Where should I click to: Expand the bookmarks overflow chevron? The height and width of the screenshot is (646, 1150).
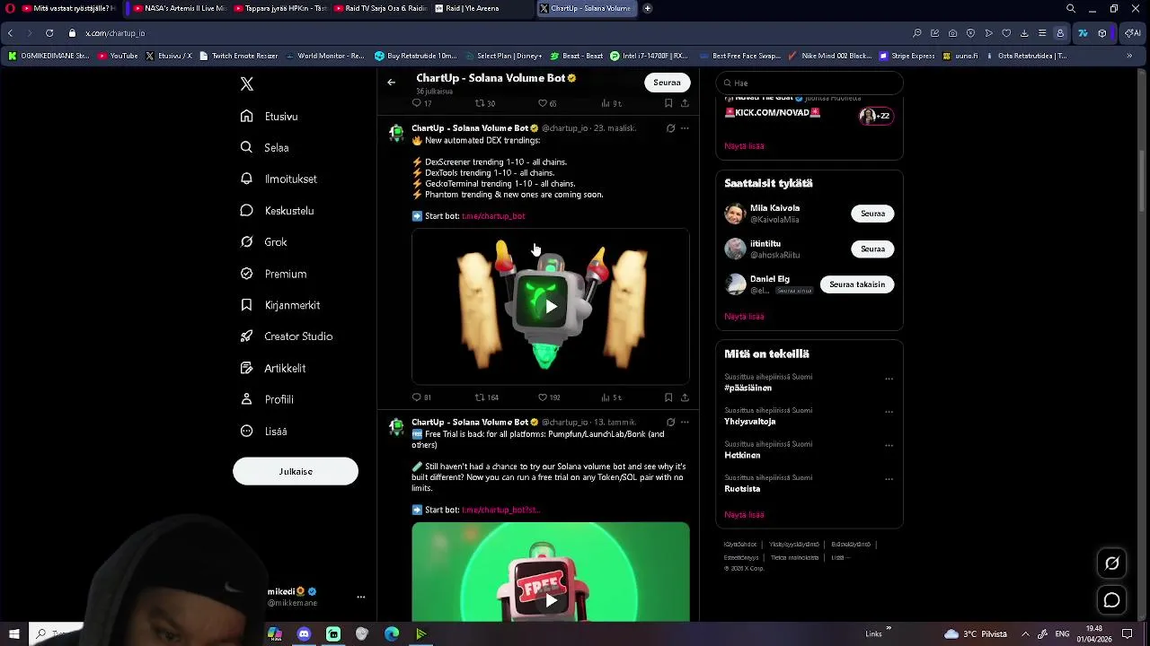point(1129,56)
